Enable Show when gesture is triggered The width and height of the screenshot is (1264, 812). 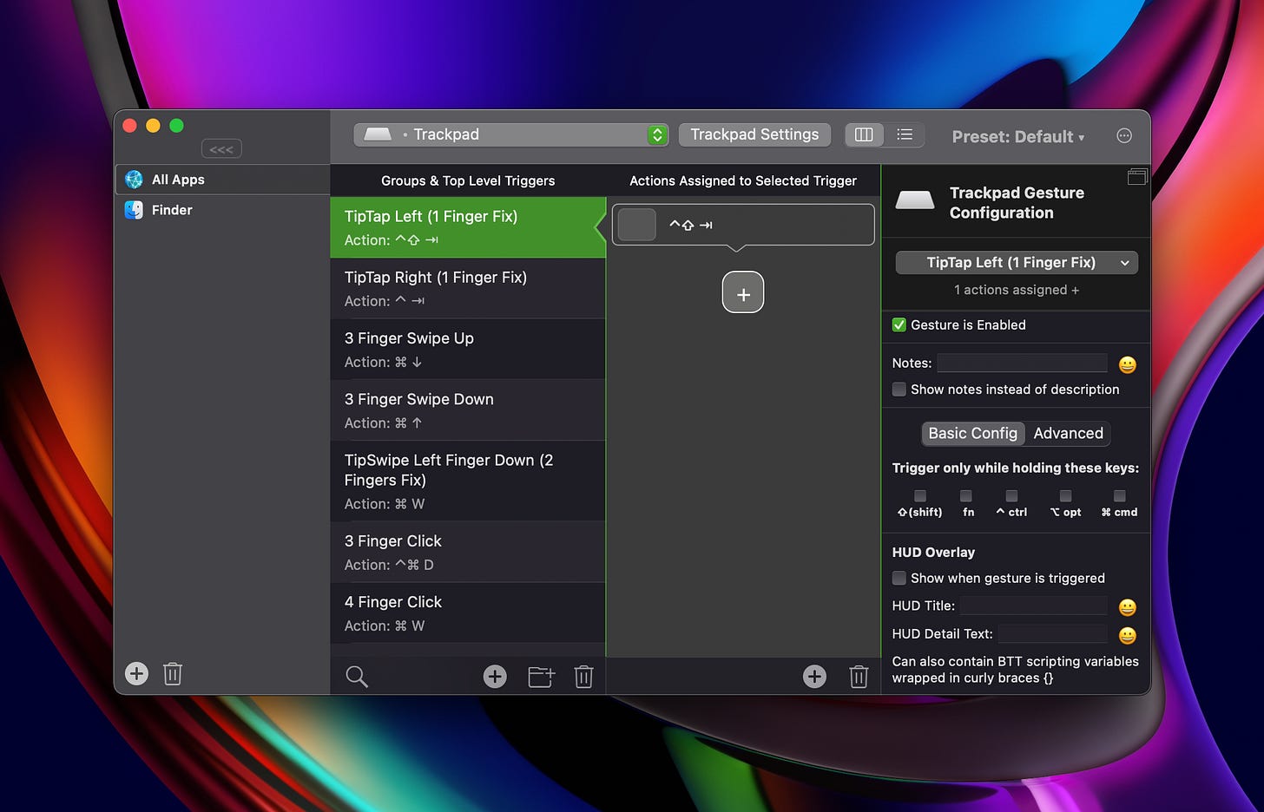tap(899, 578)
